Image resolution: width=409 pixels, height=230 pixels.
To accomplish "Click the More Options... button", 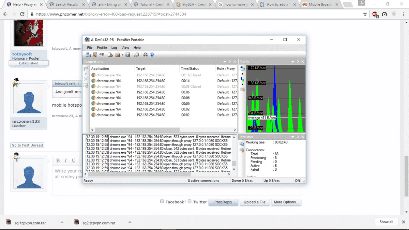I will pyautogui.click(x=286, y=202).
